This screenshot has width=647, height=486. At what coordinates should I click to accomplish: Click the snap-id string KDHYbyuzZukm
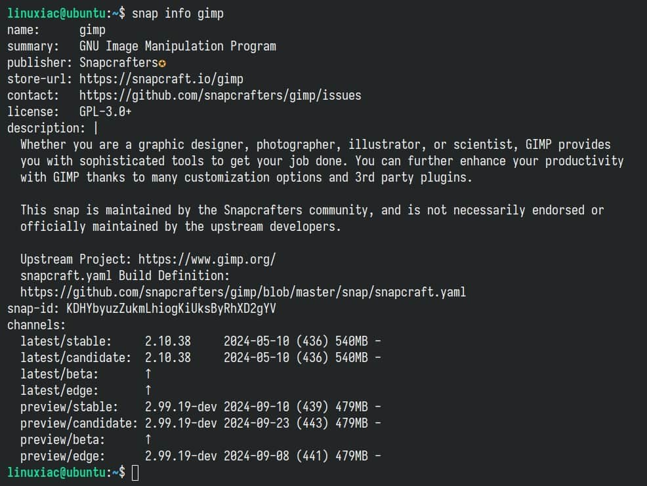(171, 309)
